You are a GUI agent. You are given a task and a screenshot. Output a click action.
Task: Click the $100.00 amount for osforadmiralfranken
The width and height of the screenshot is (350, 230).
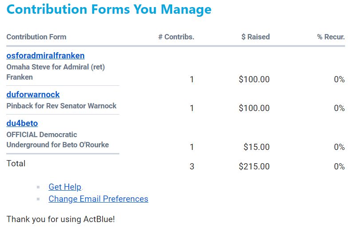254,79
